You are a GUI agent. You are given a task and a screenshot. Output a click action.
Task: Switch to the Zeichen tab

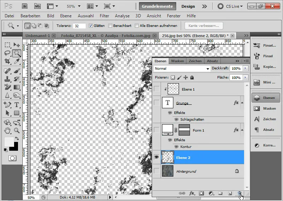click(x=195, y=61)
